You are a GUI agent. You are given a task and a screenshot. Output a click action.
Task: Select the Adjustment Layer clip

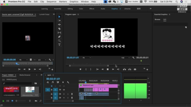[98, 86]
